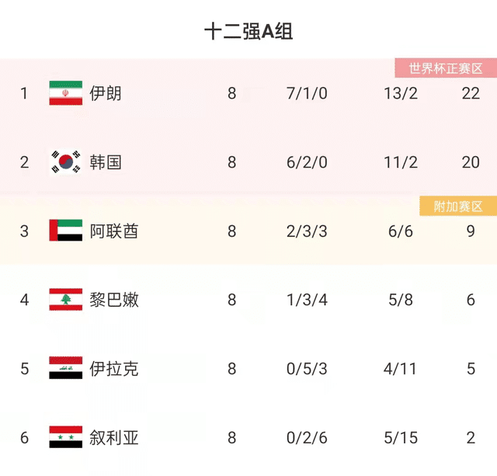Image resolution: width=497 pixels, height=476 pixels.
Task: Select the 附加赛区 label tag
Action: coord(458,206)
